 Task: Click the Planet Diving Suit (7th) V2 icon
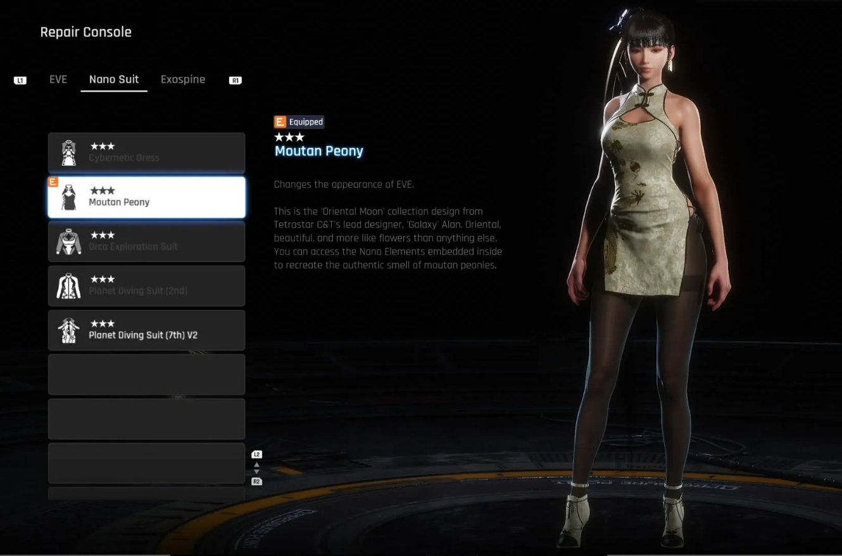[68, 330]
